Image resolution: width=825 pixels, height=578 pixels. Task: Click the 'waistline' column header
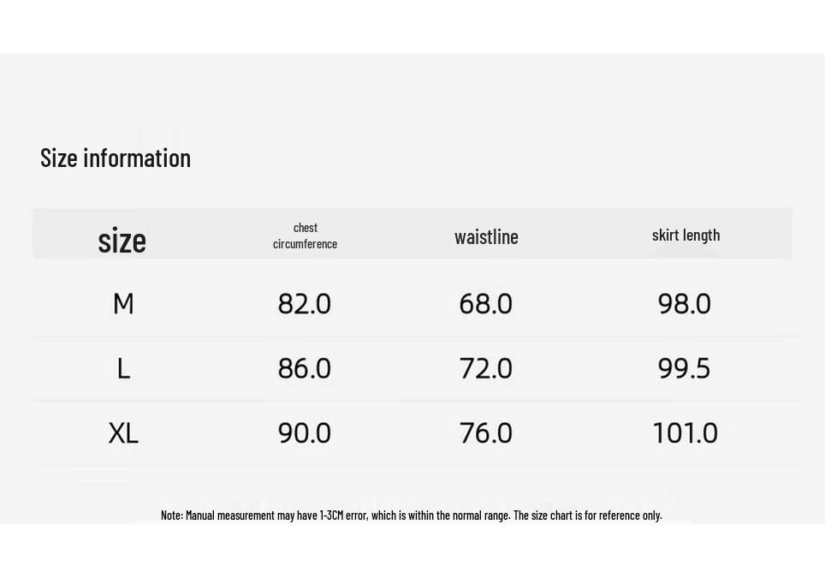(x=486, y=237)
